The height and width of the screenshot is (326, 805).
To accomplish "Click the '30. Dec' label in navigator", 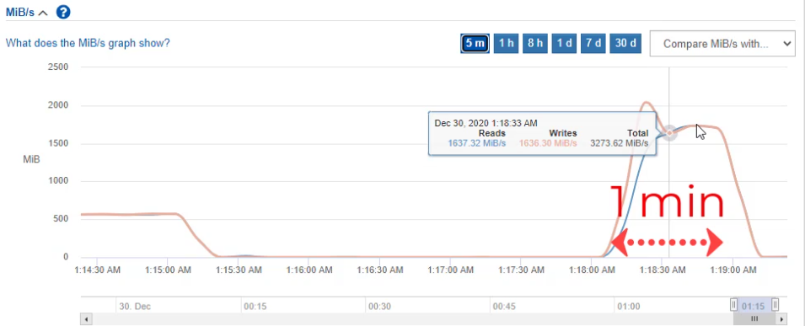I will point(136,307).
